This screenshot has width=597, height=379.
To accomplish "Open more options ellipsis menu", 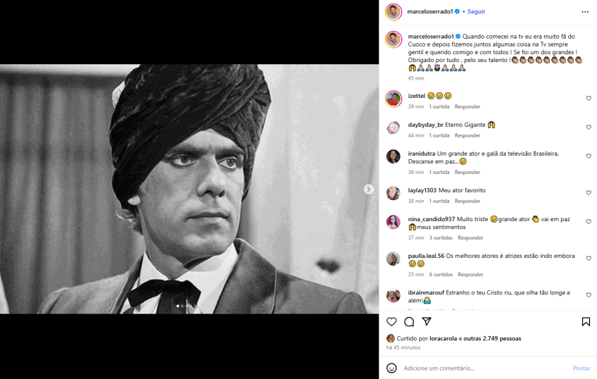I will [584, 12].
